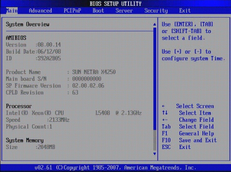Click the Select Item help text
This screenshot has width=231, height=172.
(x=195, y=113)
